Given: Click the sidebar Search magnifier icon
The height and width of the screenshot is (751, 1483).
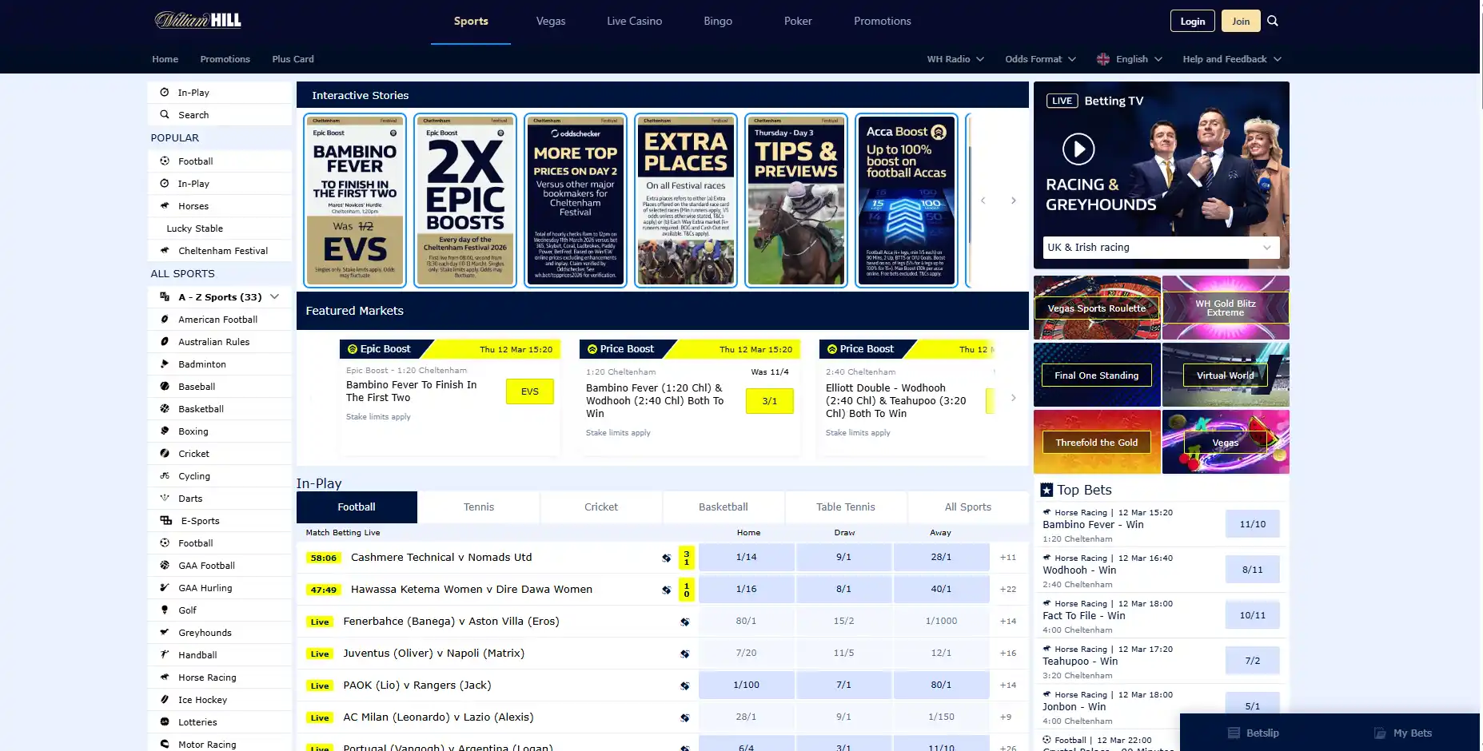Looking at the screenshot, I should (165, 114).
